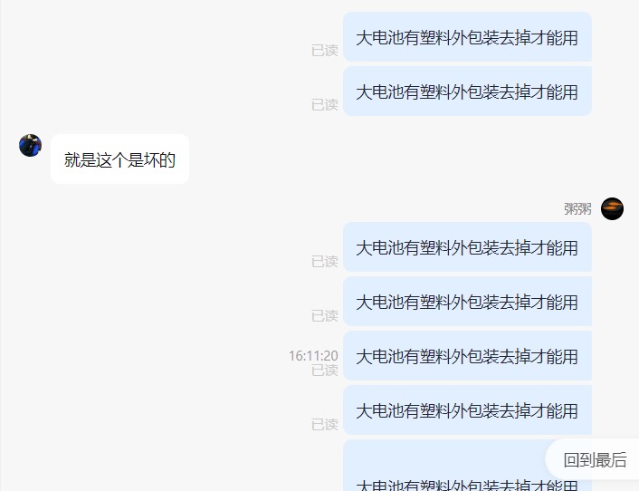Click 已读 beside the message after the 16:11:20 one
The width and height of the screenshot is (639, 491).
(325, 425)
